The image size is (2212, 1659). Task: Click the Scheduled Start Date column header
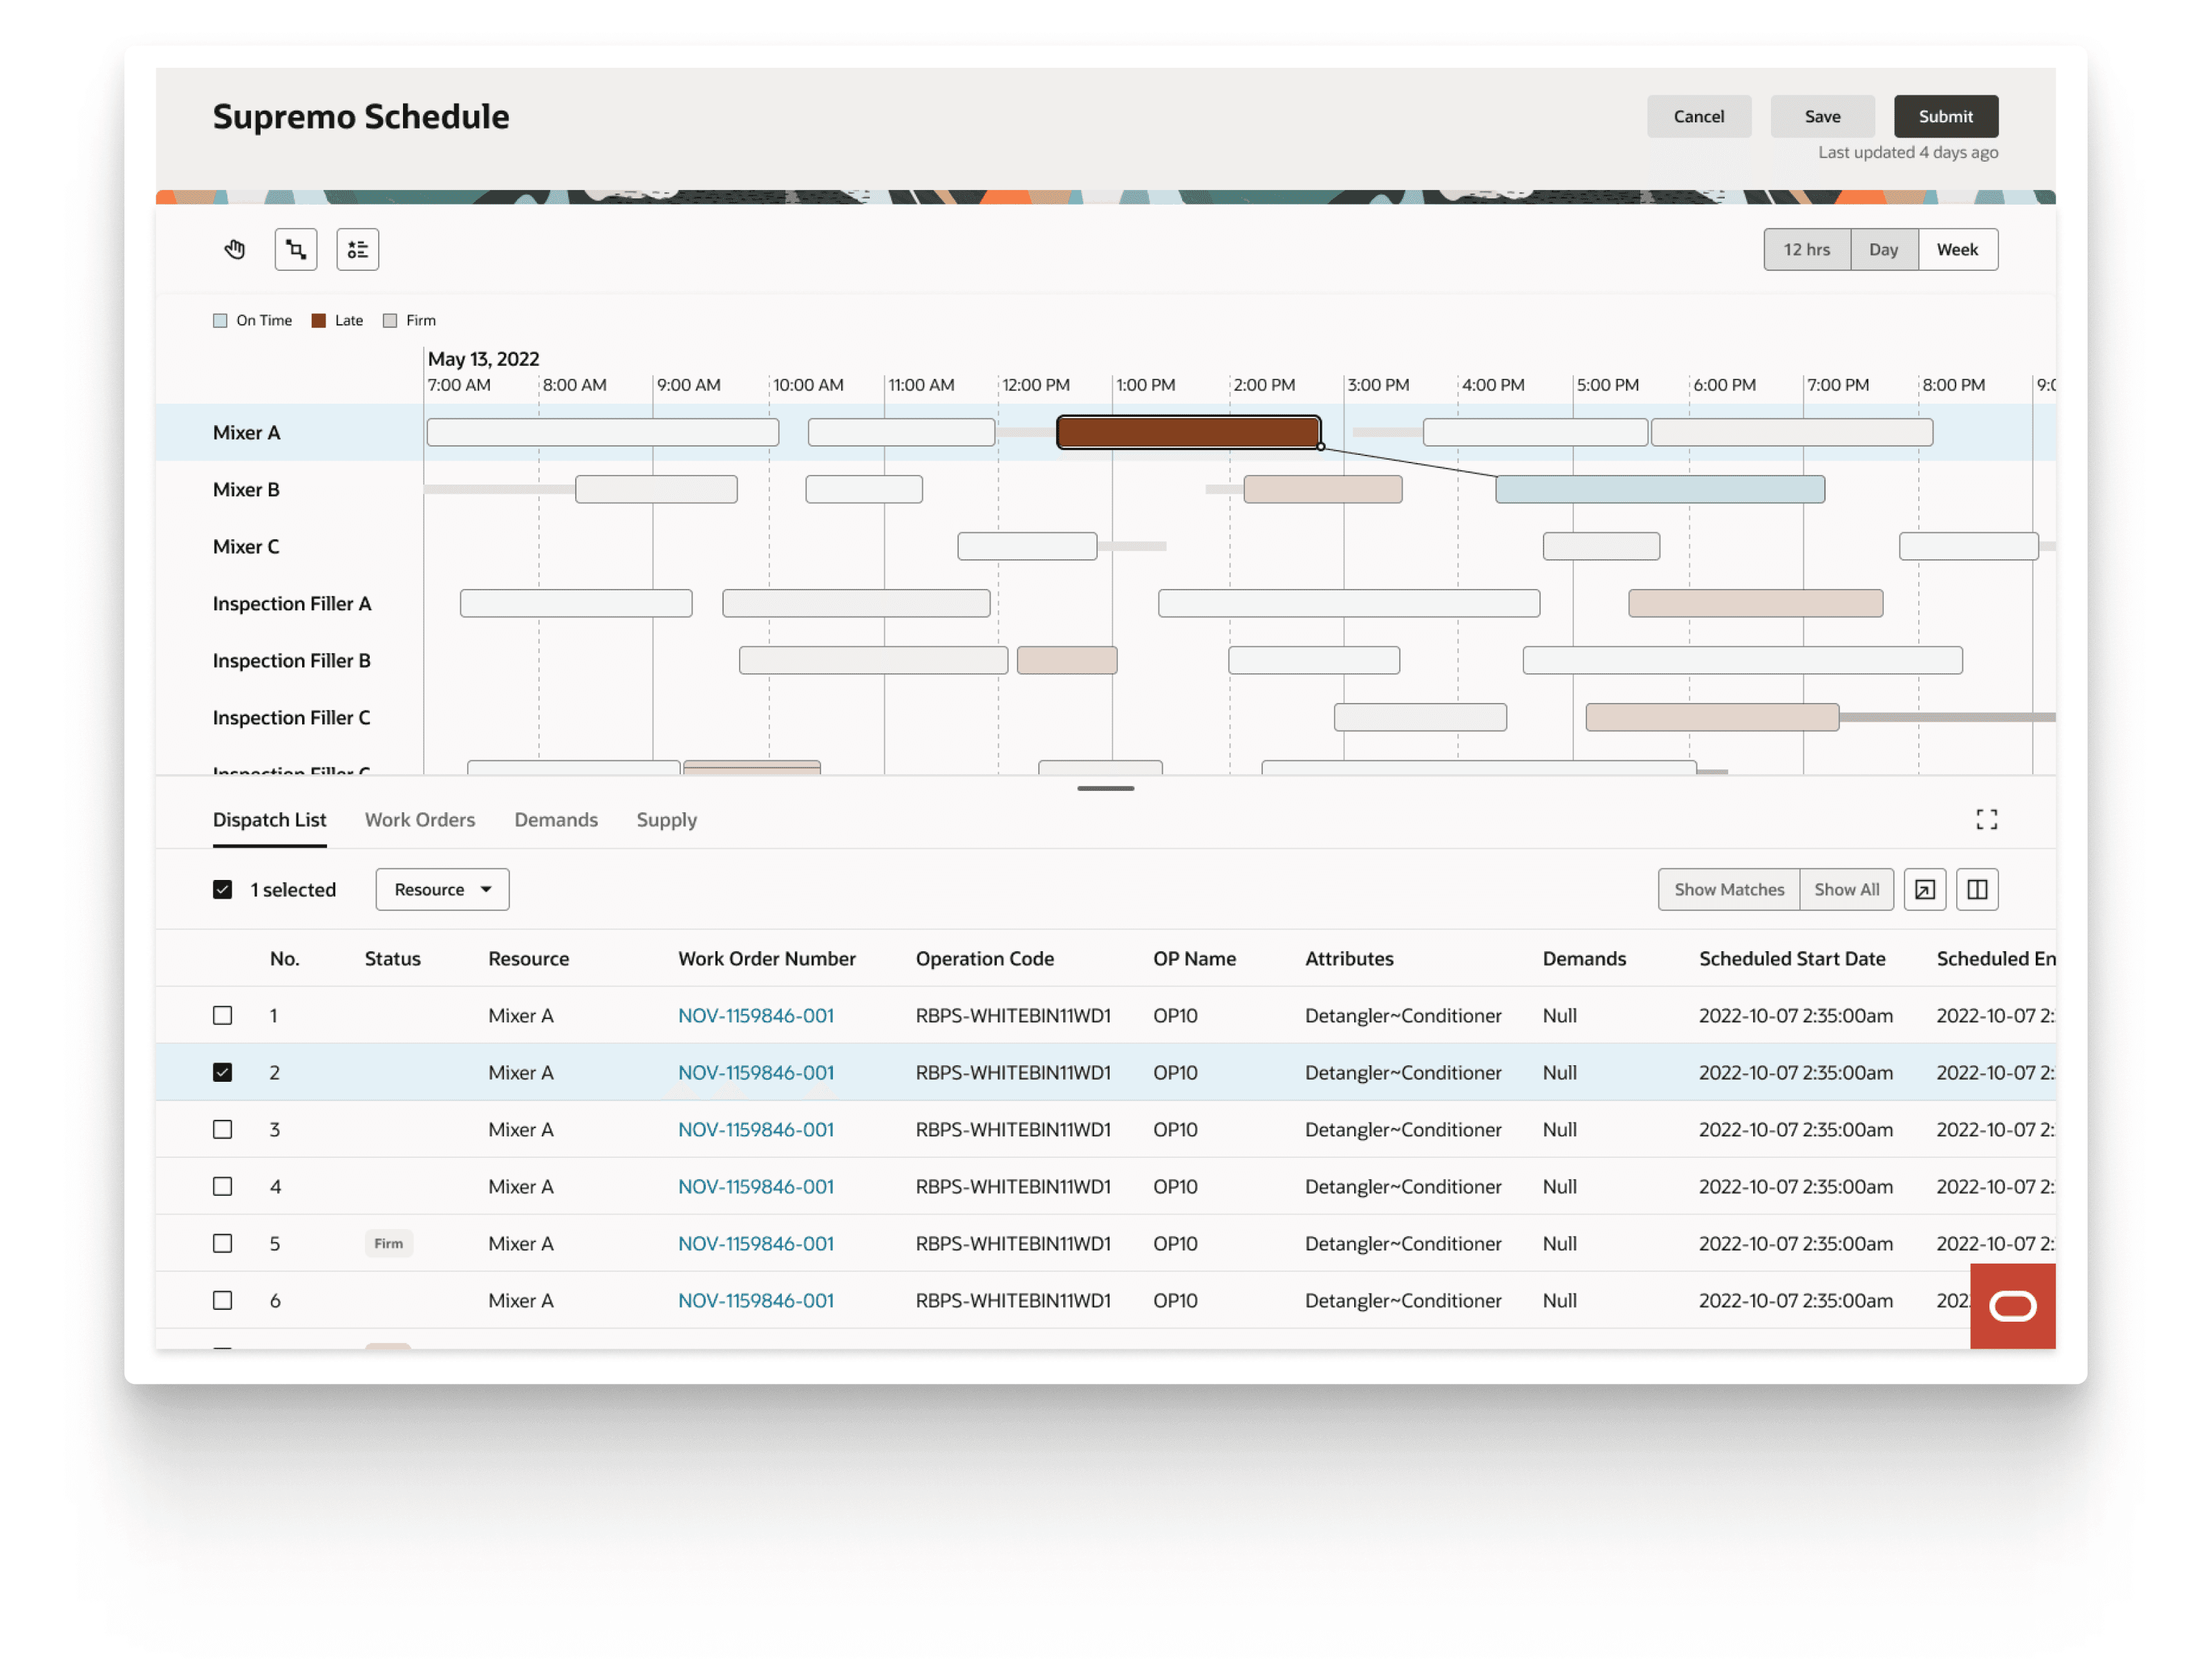(1792, 959)
